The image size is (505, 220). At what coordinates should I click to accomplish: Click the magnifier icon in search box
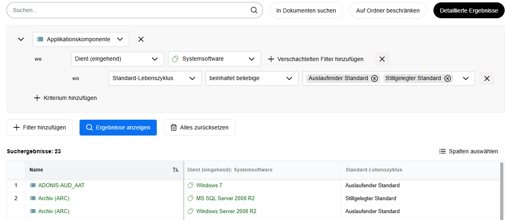click(x=254, y=11)
